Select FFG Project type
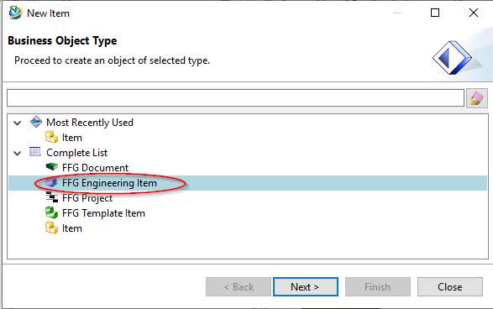493x309 pixels. click(87, 198)
